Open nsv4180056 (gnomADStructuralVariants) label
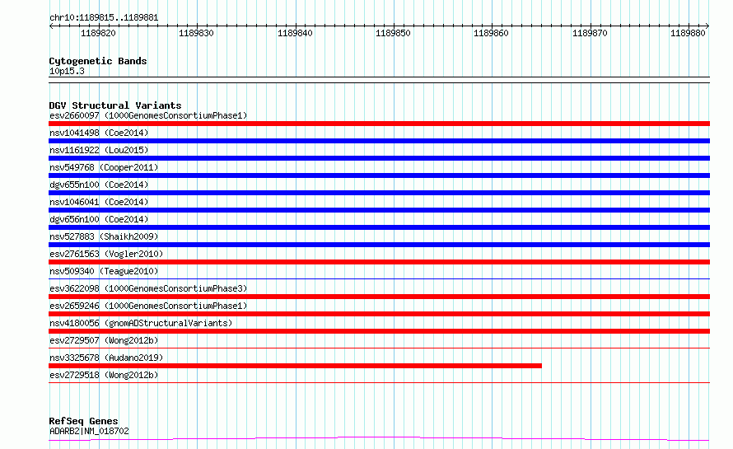 point(141,323)
